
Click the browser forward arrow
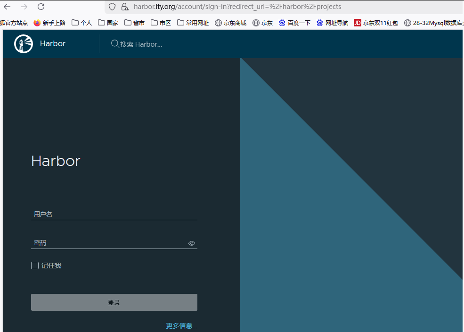tap(24, 7)
